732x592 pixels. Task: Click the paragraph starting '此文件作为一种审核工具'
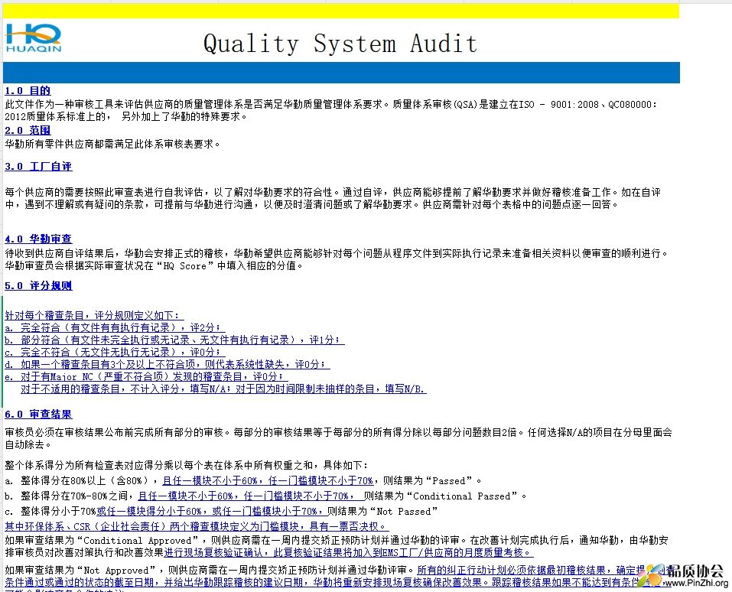click(x=331, y=110)
